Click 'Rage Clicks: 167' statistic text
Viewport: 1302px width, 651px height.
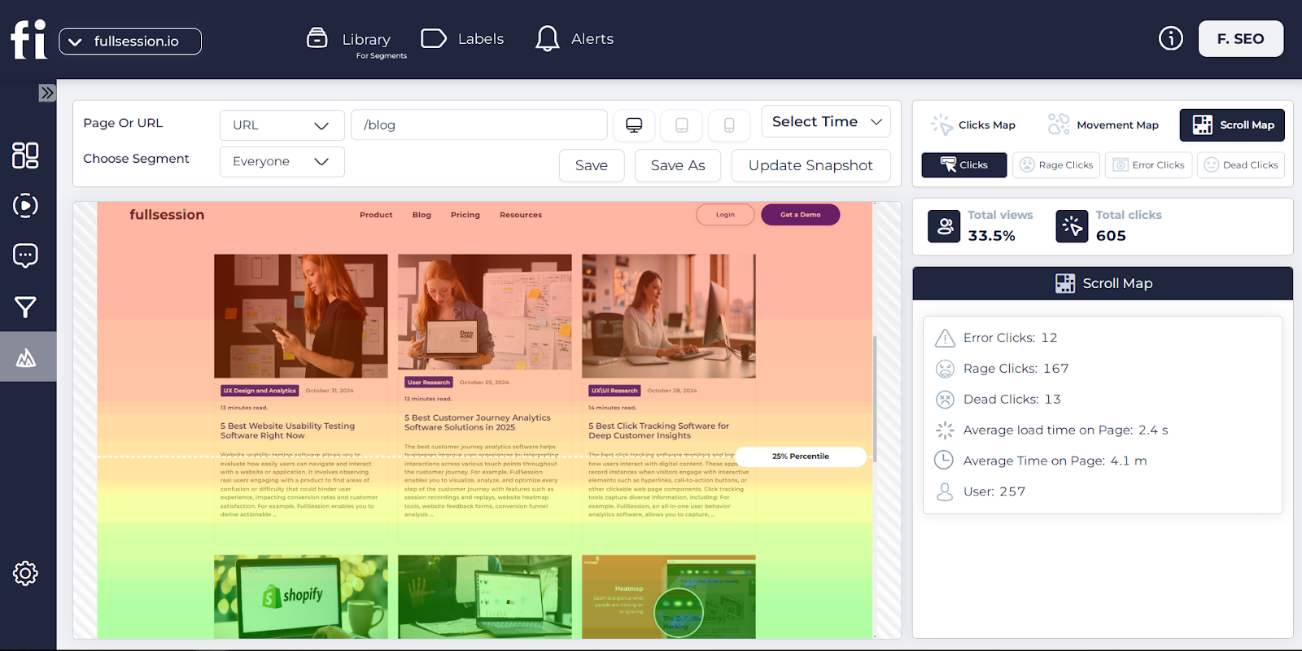tap(1016, 369)
